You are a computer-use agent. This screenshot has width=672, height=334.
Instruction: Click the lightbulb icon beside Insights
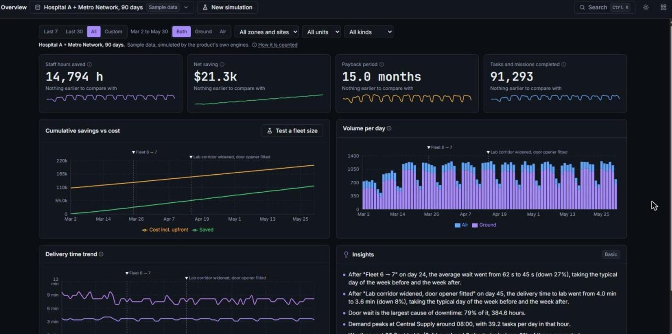coord(346,255)
